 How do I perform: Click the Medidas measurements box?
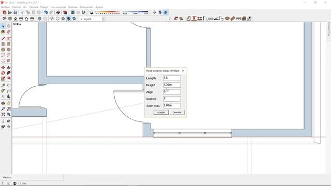coord(32,178)
